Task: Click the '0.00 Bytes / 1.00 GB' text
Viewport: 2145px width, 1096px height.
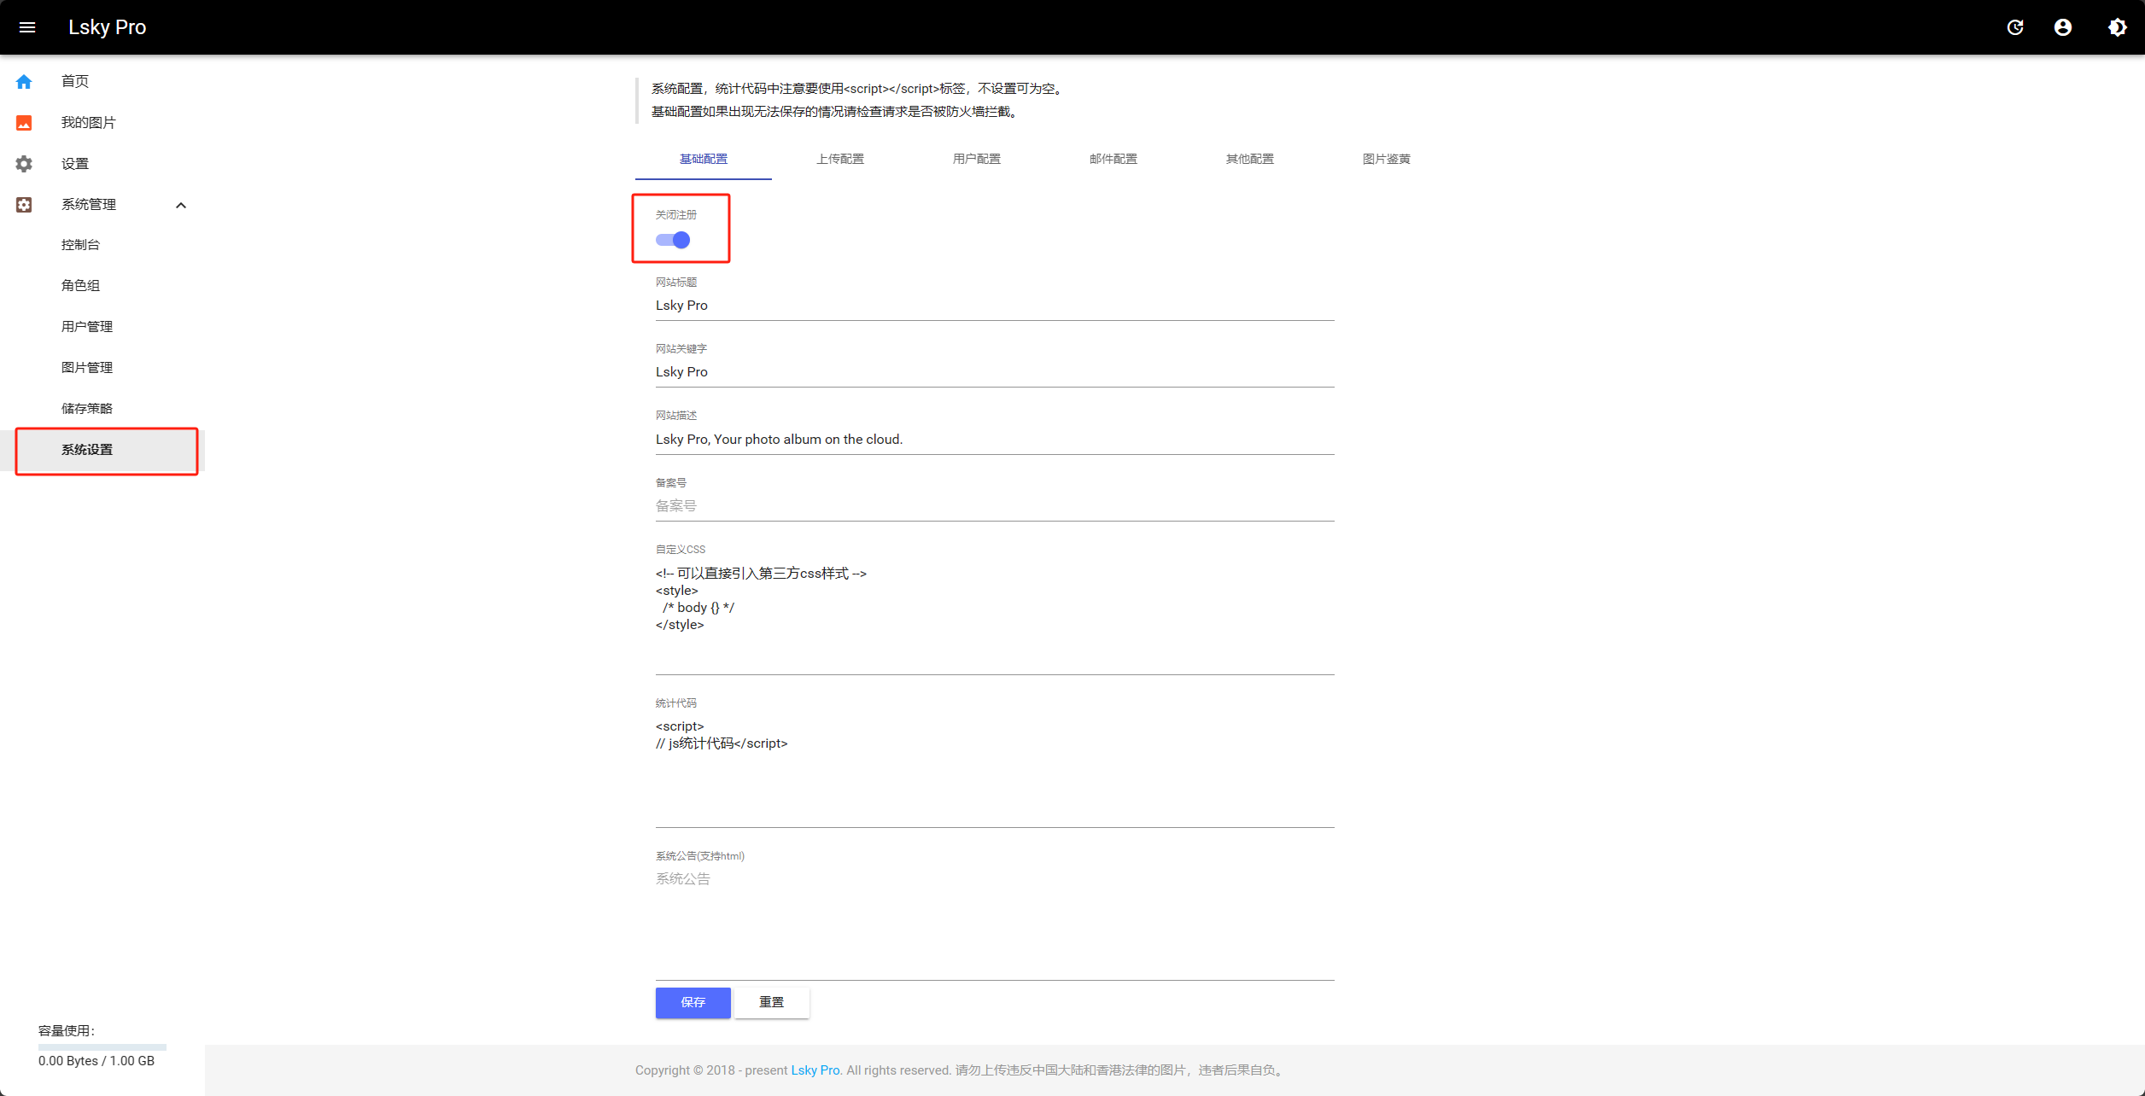Action: 96,1061
